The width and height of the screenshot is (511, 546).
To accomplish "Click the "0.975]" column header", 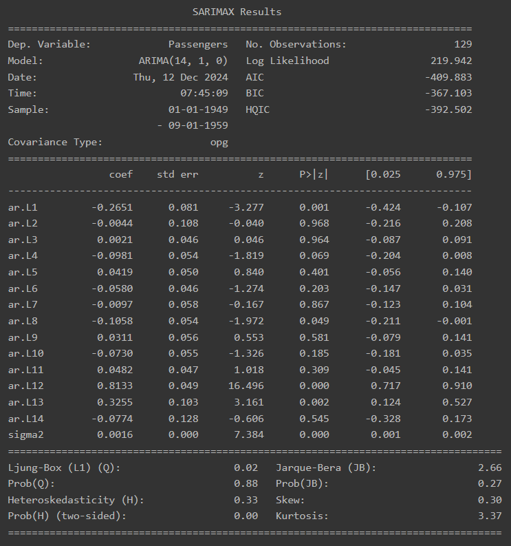I will click(454, 174).
